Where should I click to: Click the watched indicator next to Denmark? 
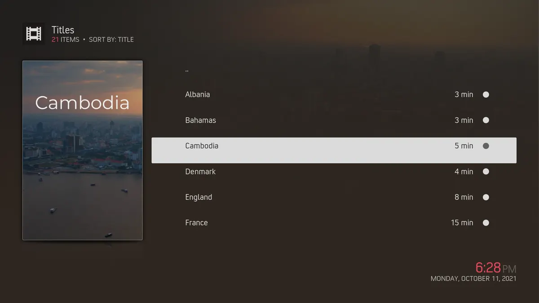pos(486,171)
